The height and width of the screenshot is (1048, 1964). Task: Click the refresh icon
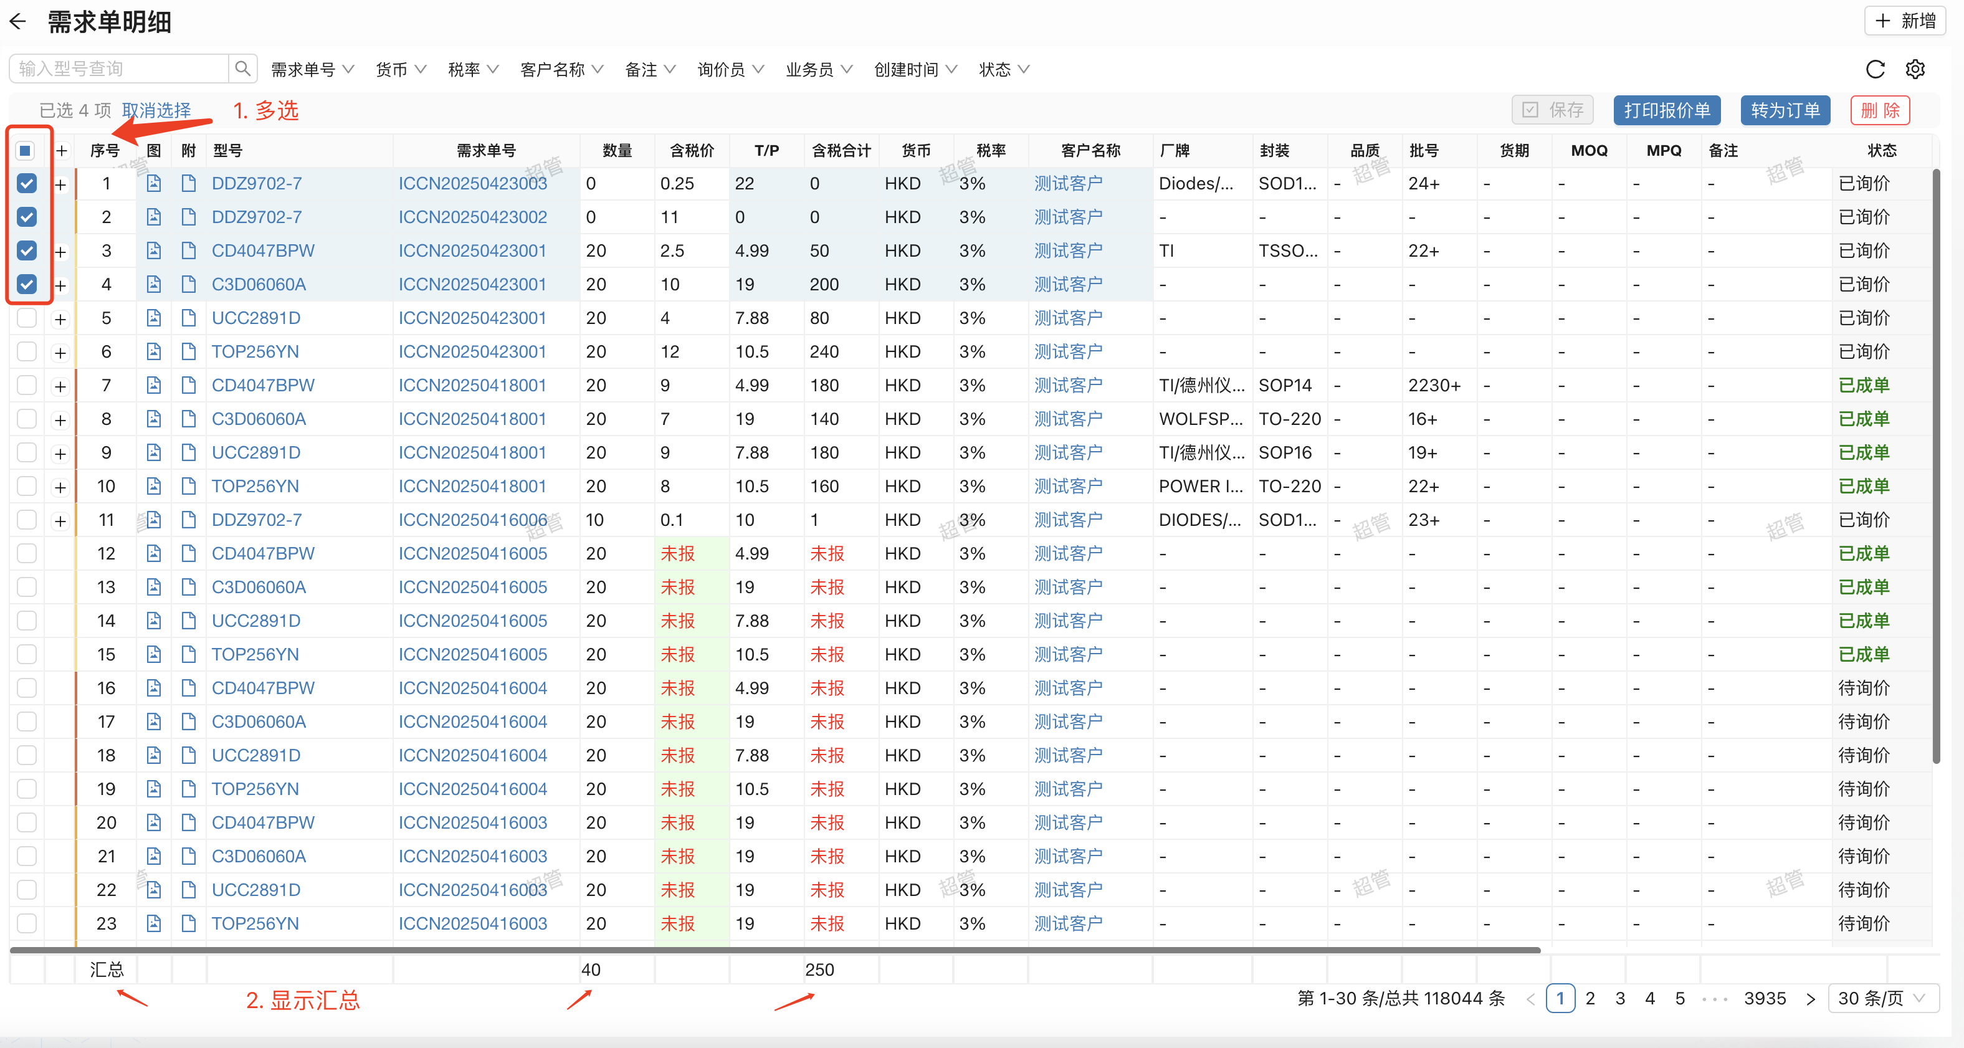[x=1875, y=69]
